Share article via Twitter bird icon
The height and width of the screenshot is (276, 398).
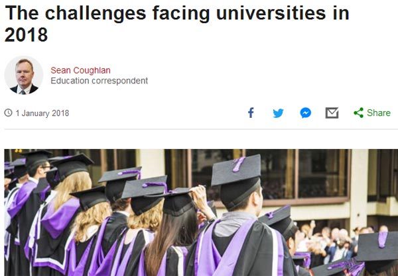[x=278, y=113]
